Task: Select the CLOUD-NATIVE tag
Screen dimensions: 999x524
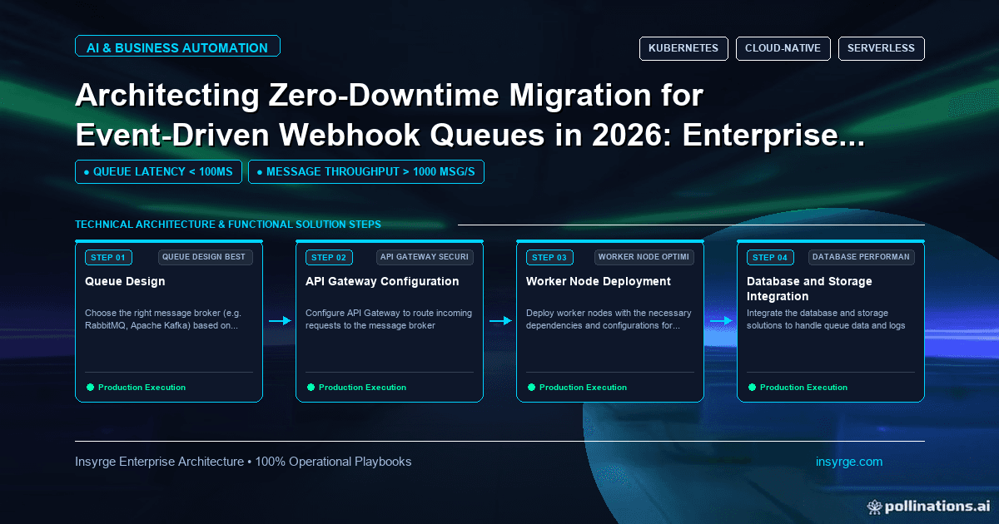Action: (x=783, y=48)
